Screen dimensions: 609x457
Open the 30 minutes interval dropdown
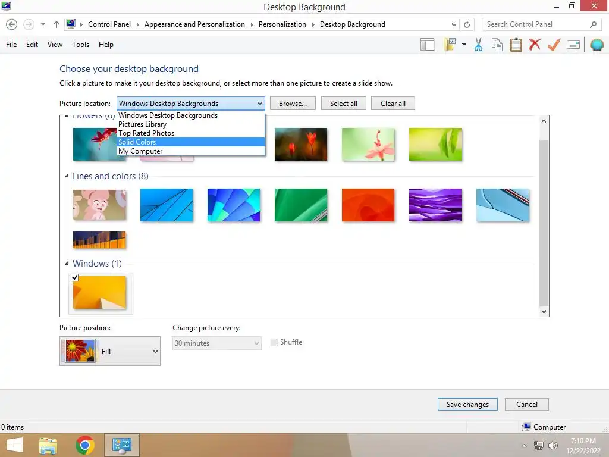pos(216,343)
